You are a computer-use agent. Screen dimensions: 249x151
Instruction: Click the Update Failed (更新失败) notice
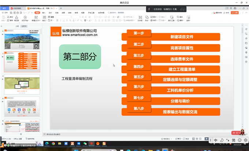[x=218, y=13]
